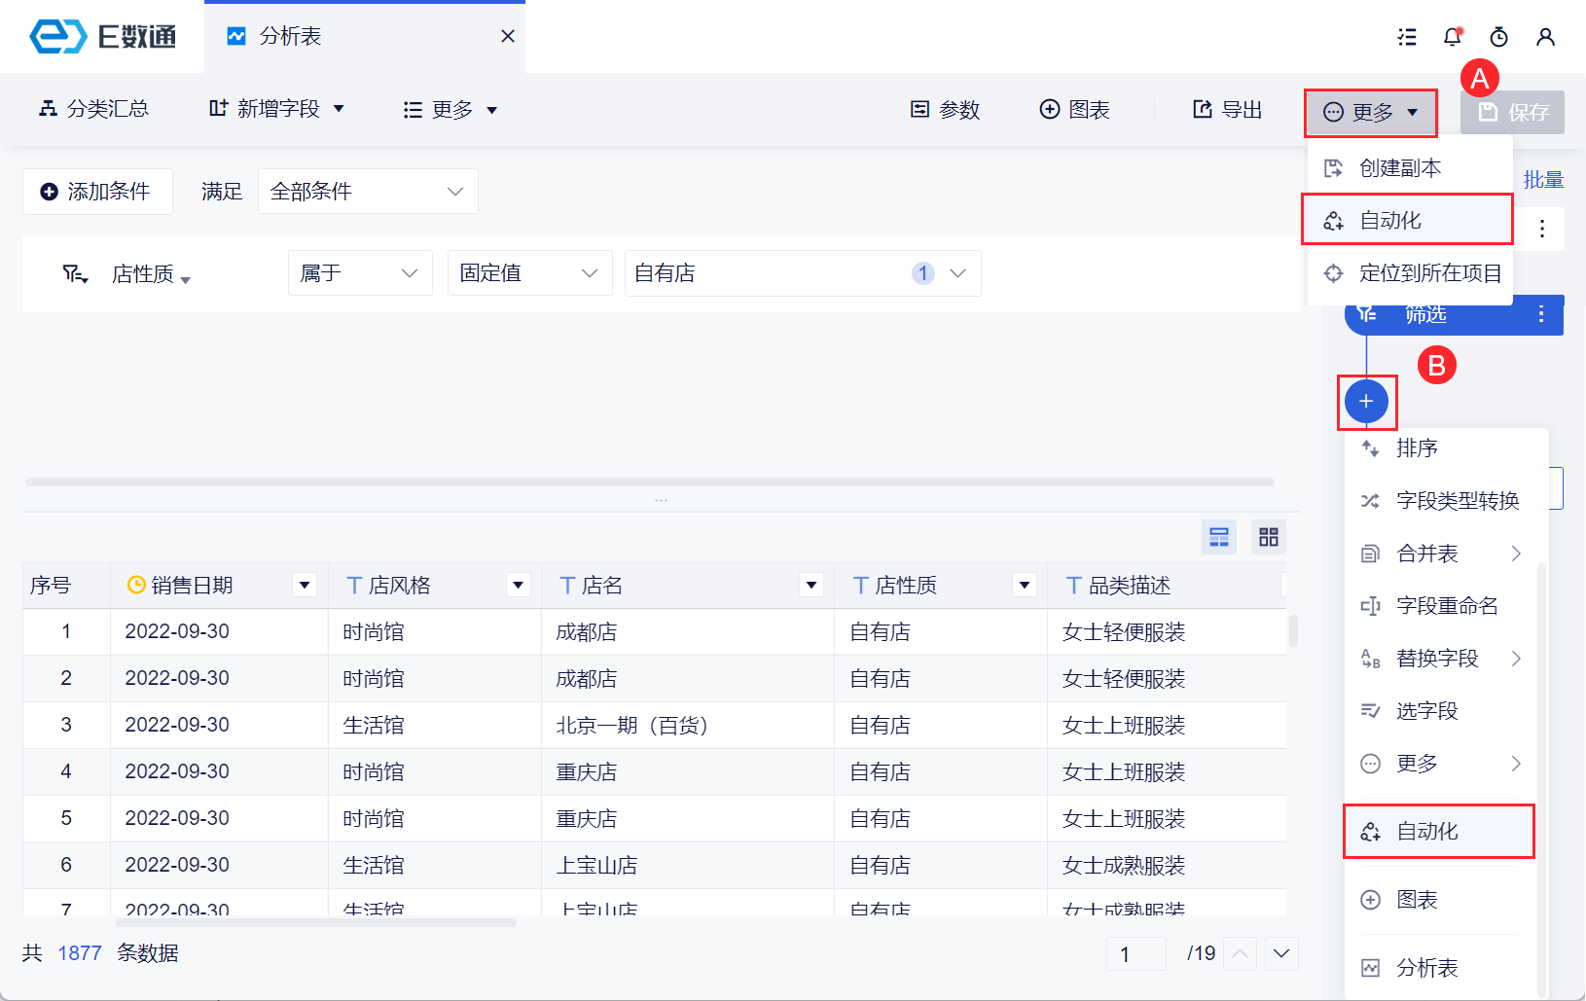Click 参数 toolbar button
This screenshot has width=1586, height=1001.
945,110
